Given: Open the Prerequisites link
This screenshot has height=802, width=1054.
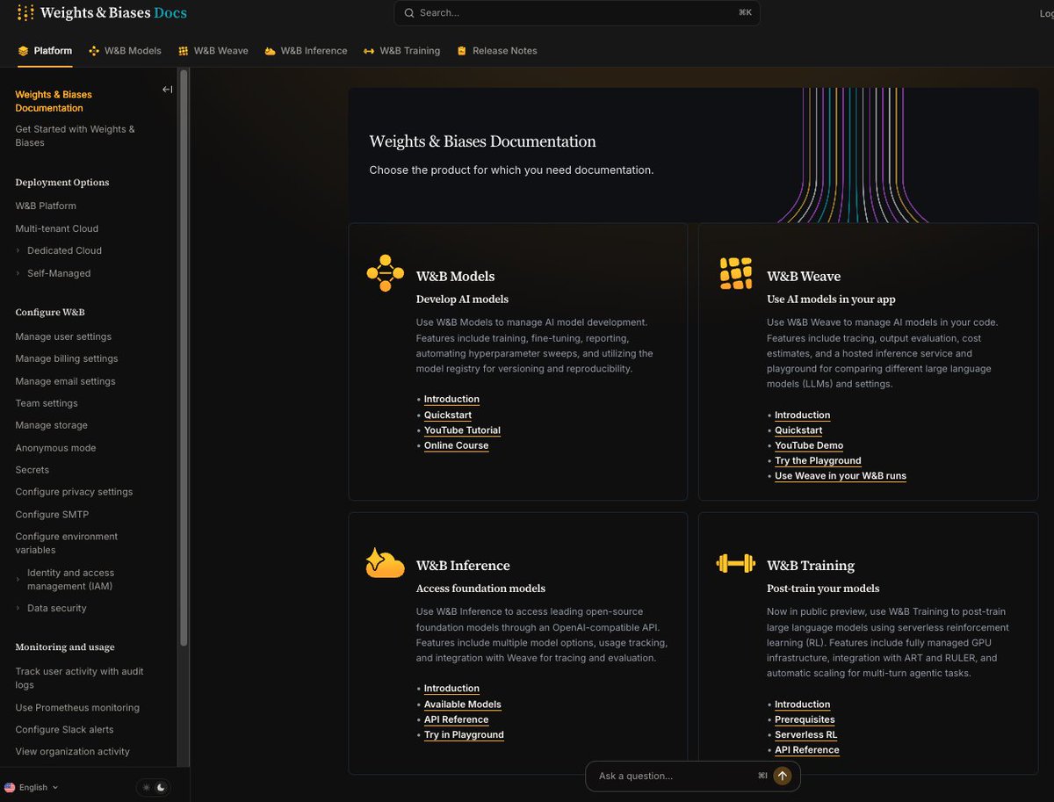Looking at the screenshot, I should coord(805,719).
